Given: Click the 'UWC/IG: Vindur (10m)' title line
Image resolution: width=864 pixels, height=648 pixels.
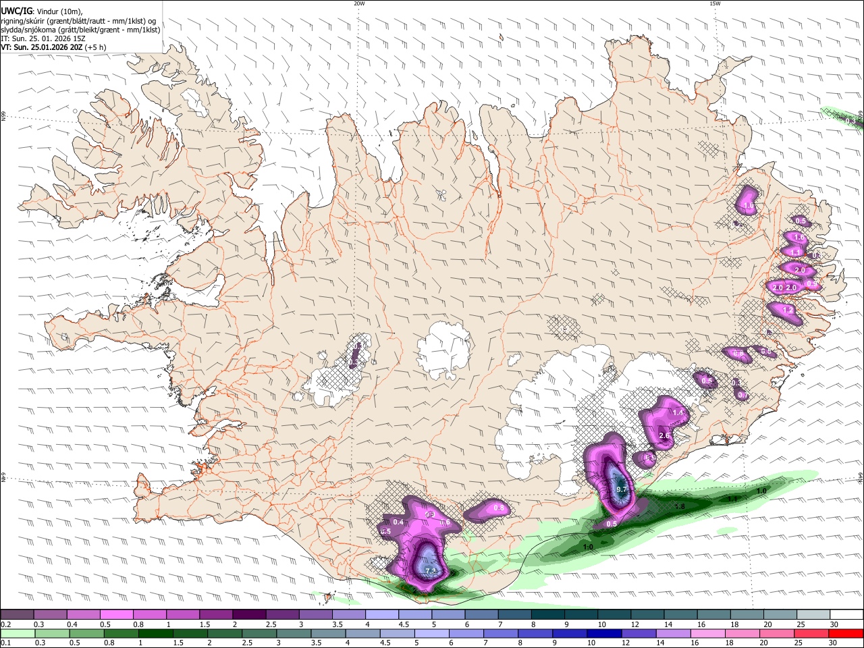Looking at the screenshot, I should [42, 11].
